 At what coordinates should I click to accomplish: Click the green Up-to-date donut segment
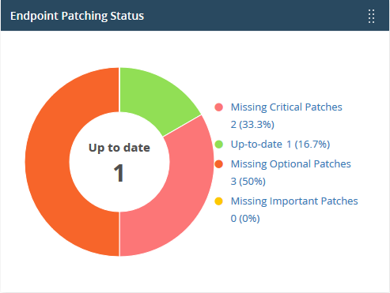(154, 99)
